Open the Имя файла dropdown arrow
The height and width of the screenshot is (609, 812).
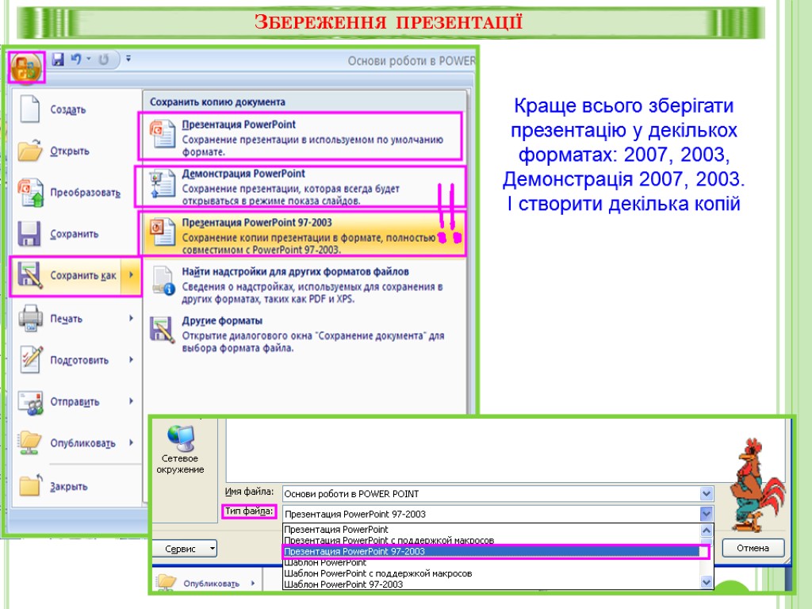tap(707, 493)
